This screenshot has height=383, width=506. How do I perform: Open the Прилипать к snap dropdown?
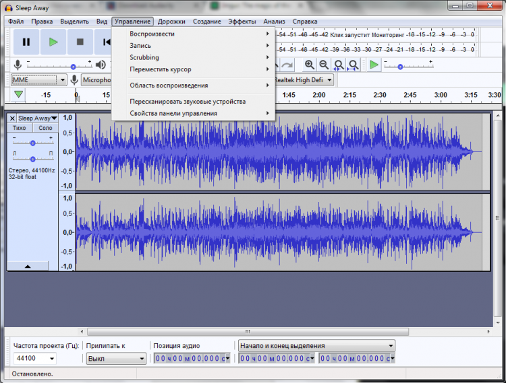(115, 359)
